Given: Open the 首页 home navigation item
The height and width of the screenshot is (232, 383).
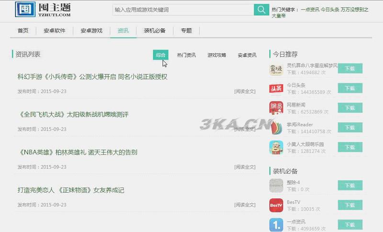Looking at the screenshot, I should click(x=23, y=31).
